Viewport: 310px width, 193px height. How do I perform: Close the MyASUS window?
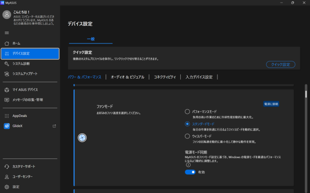pyautogui.click(x=304, y=3)
